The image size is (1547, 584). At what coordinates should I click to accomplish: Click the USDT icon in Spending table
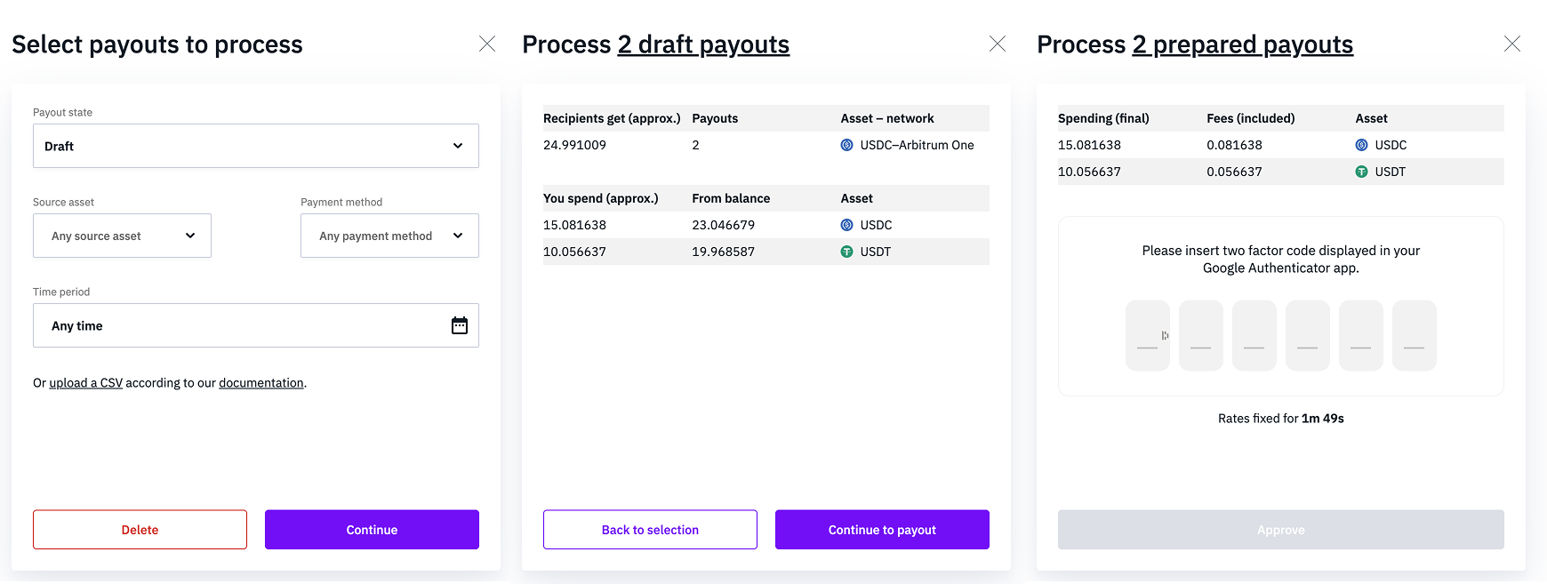click(1361, 172)
